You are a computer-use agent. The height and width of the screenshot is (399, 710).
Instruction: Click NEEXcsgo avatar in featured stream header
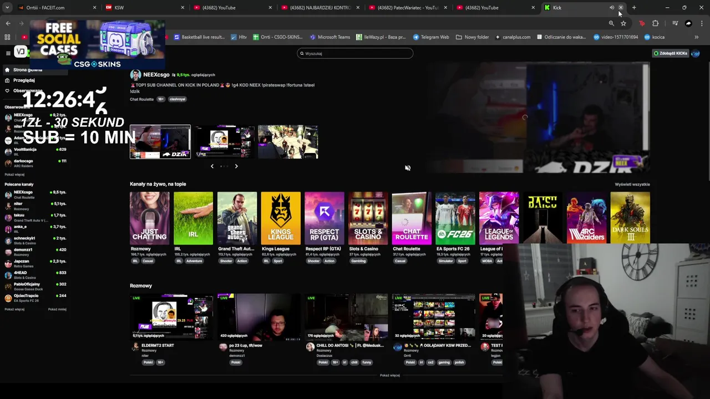135,75
